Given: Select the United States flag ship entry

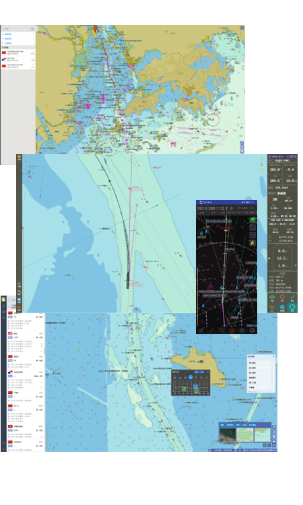Looking at the screenshot, I should 26,341.
